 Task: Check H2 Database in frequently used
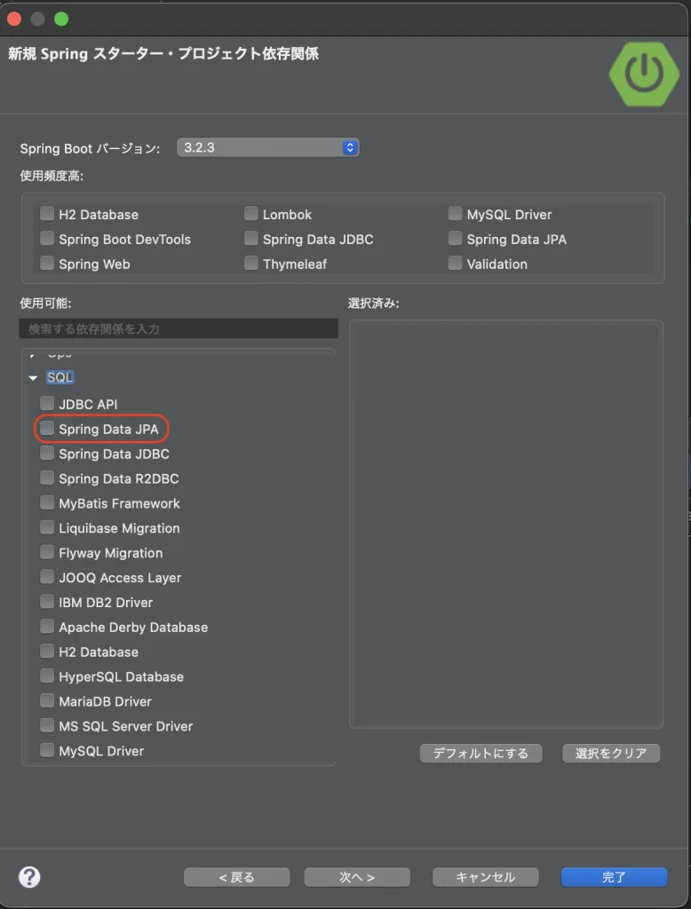47,214
